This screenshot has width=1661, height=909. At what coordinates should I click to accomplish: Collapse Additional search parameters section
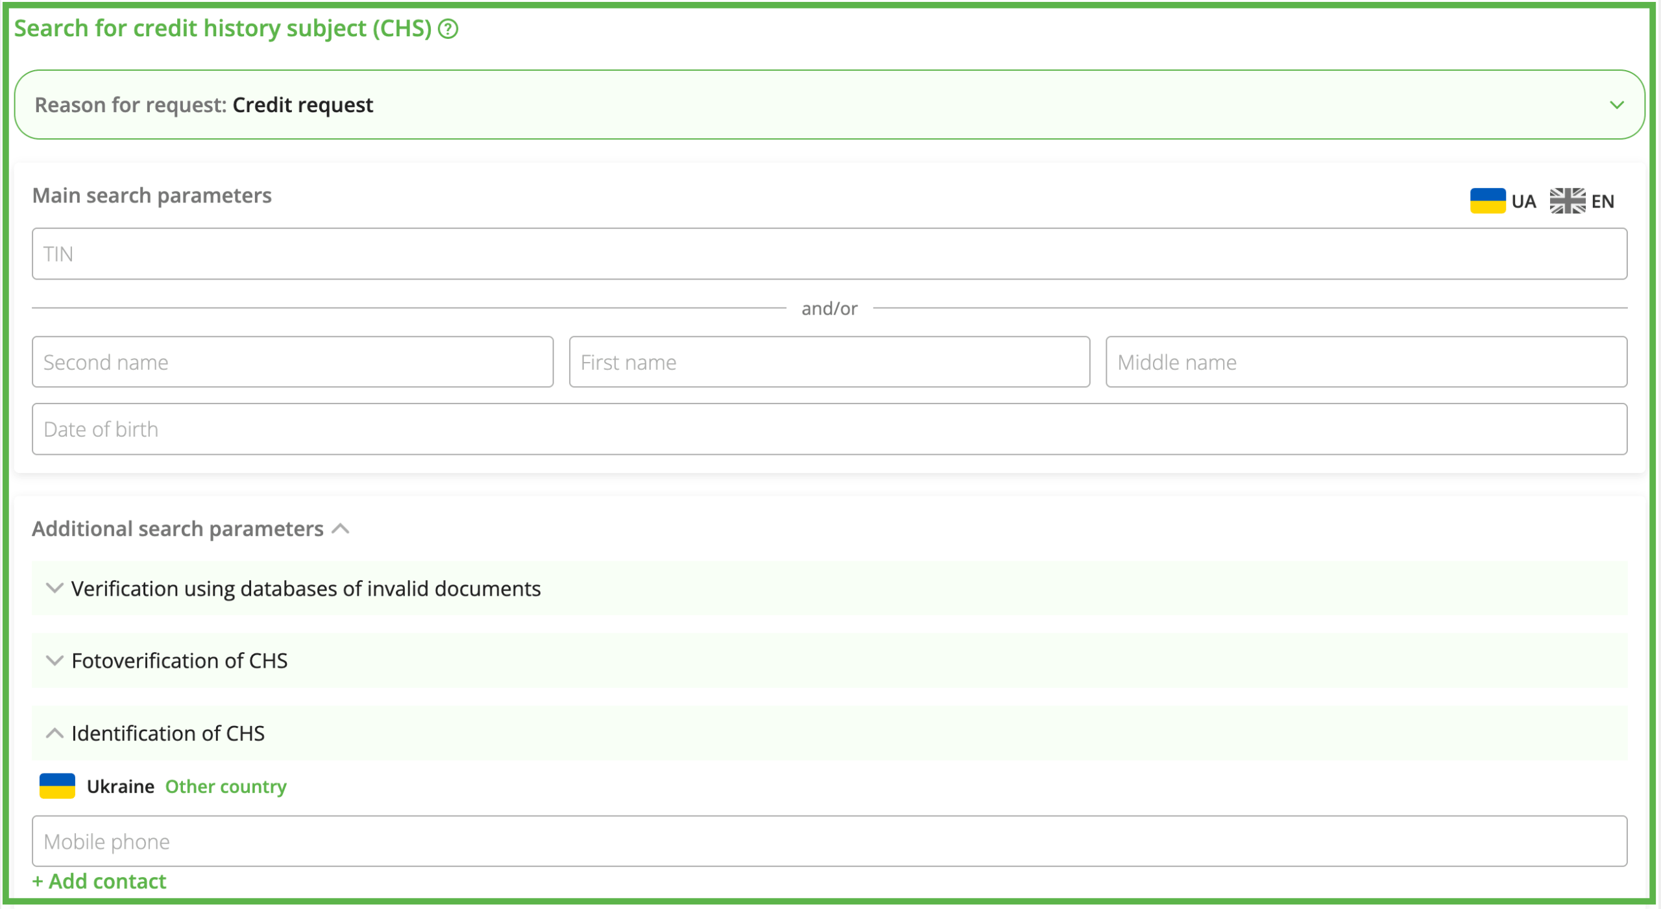coord(340,529)
